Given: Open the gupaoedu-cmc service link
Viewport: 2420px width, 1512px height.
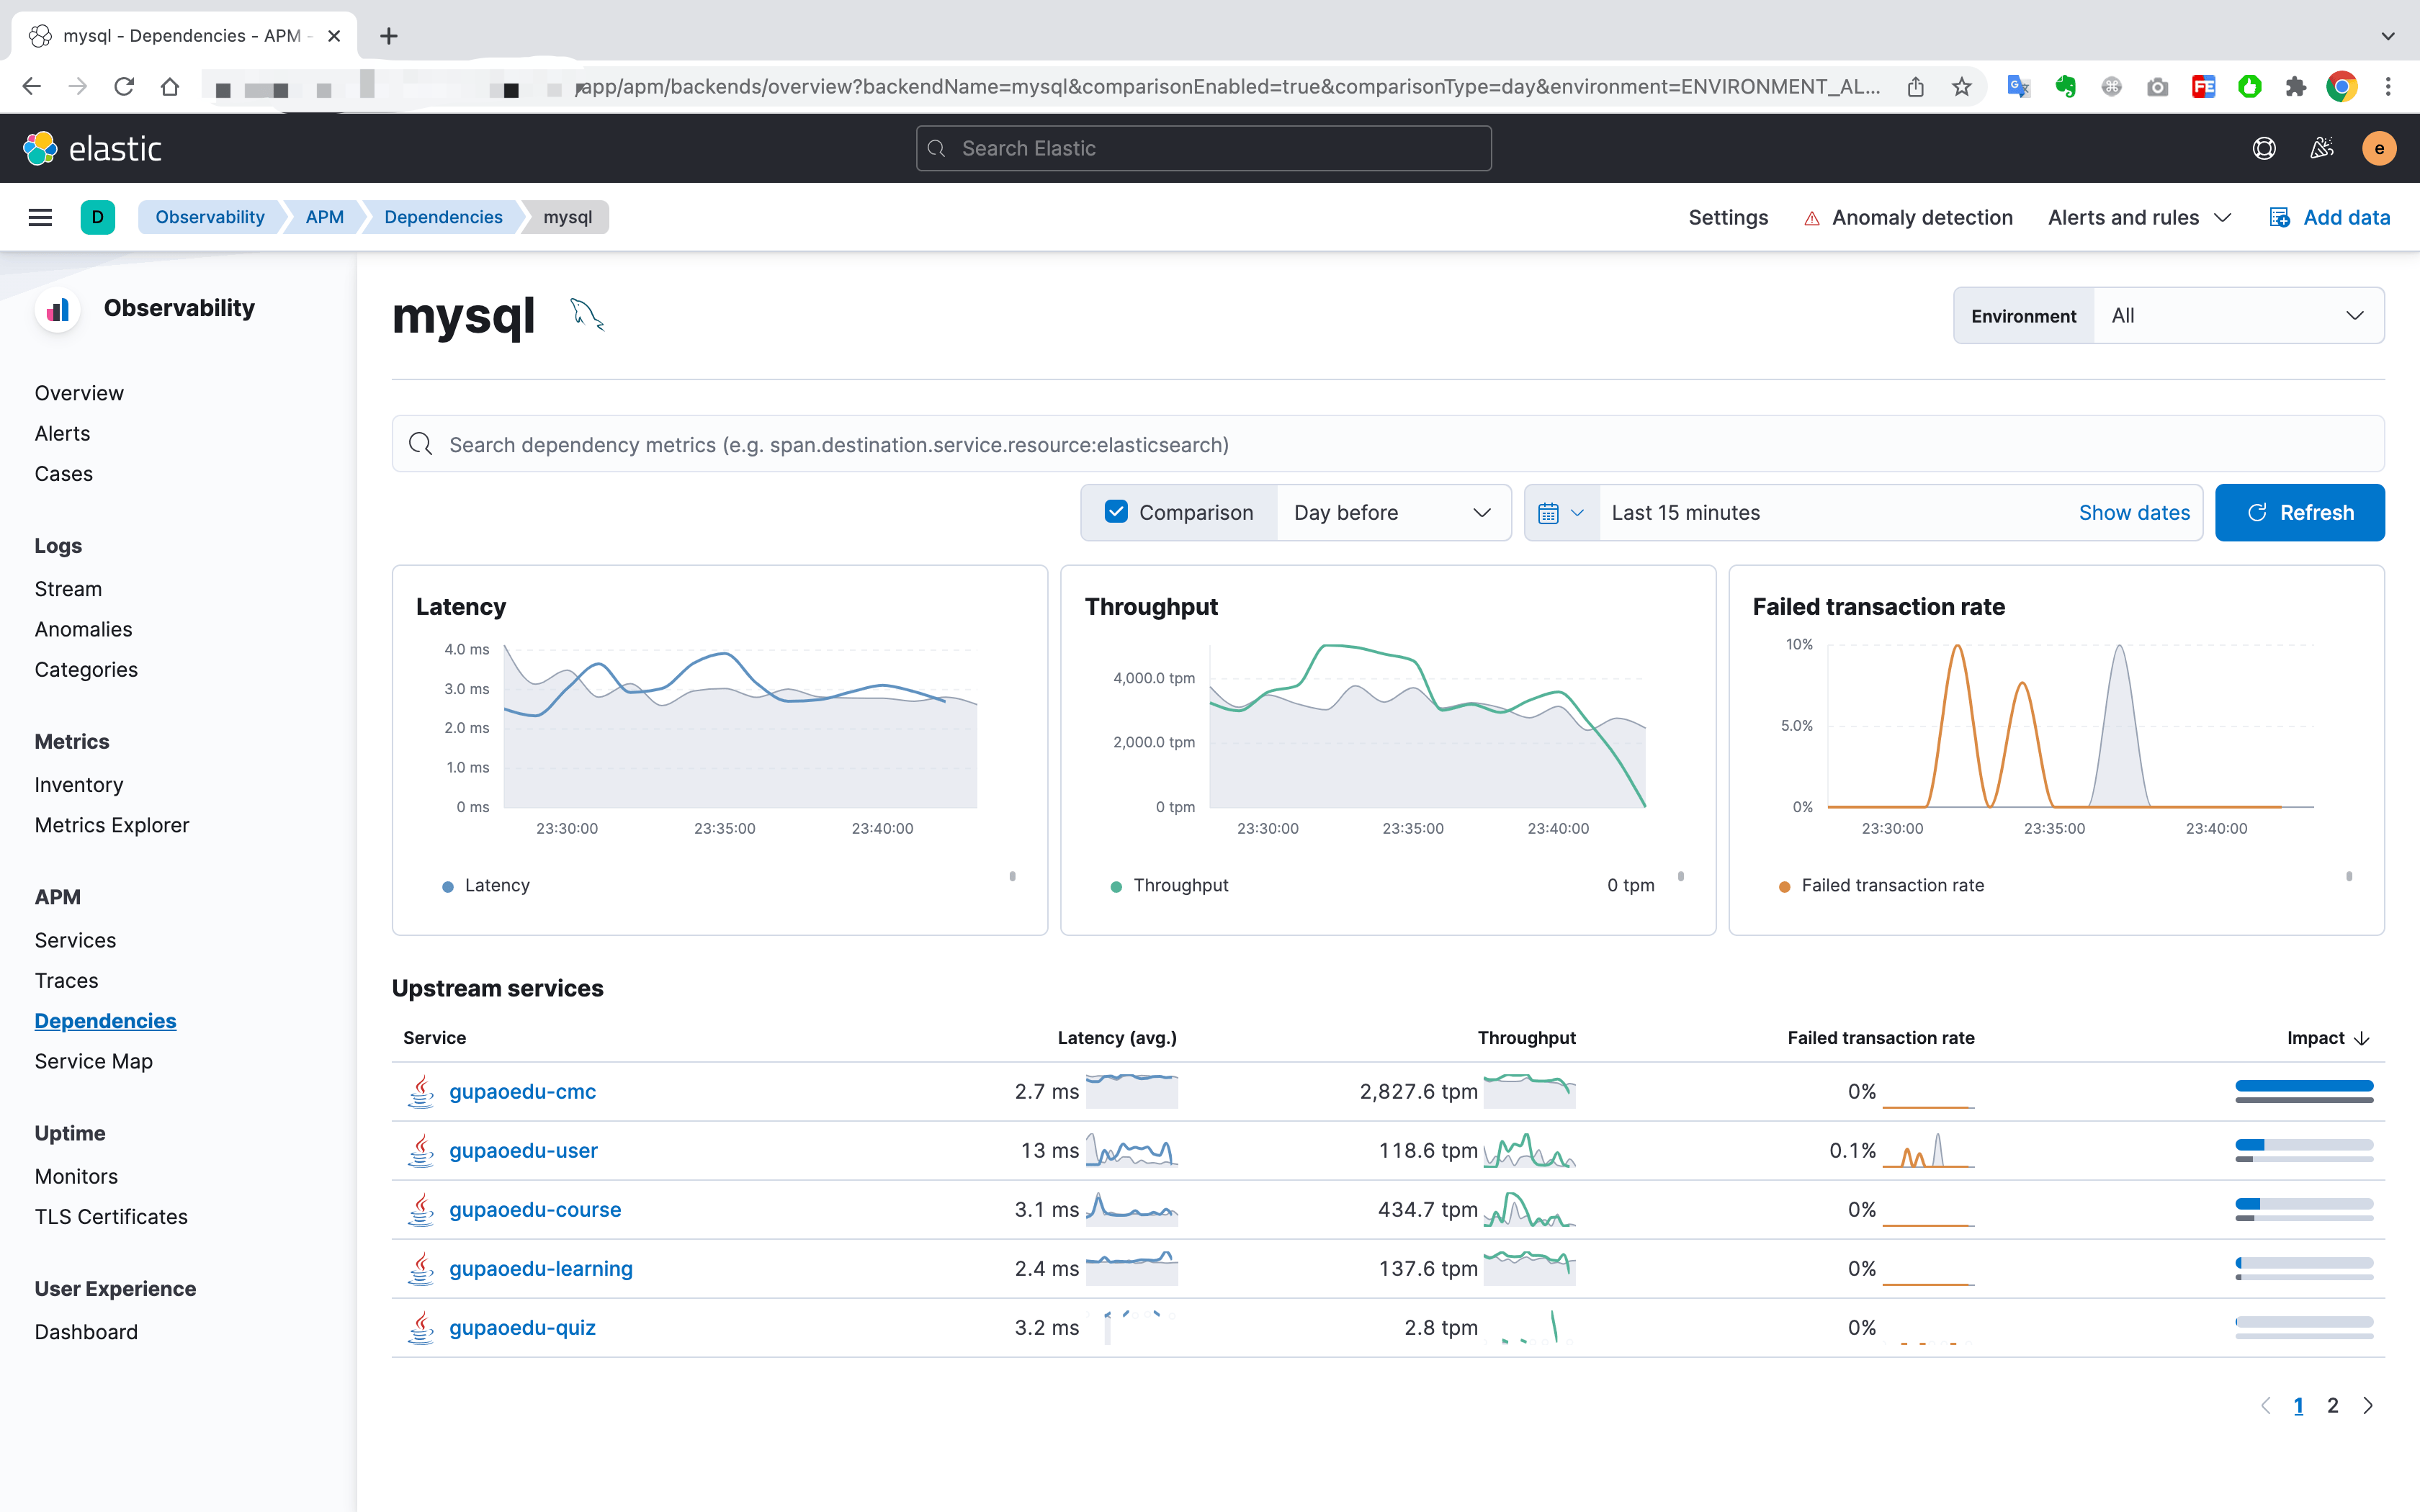Looking at the screenshot, I should pos(522,1091).
